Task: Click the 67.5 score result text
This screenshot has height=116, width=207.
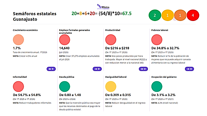Action: (127, 14)
